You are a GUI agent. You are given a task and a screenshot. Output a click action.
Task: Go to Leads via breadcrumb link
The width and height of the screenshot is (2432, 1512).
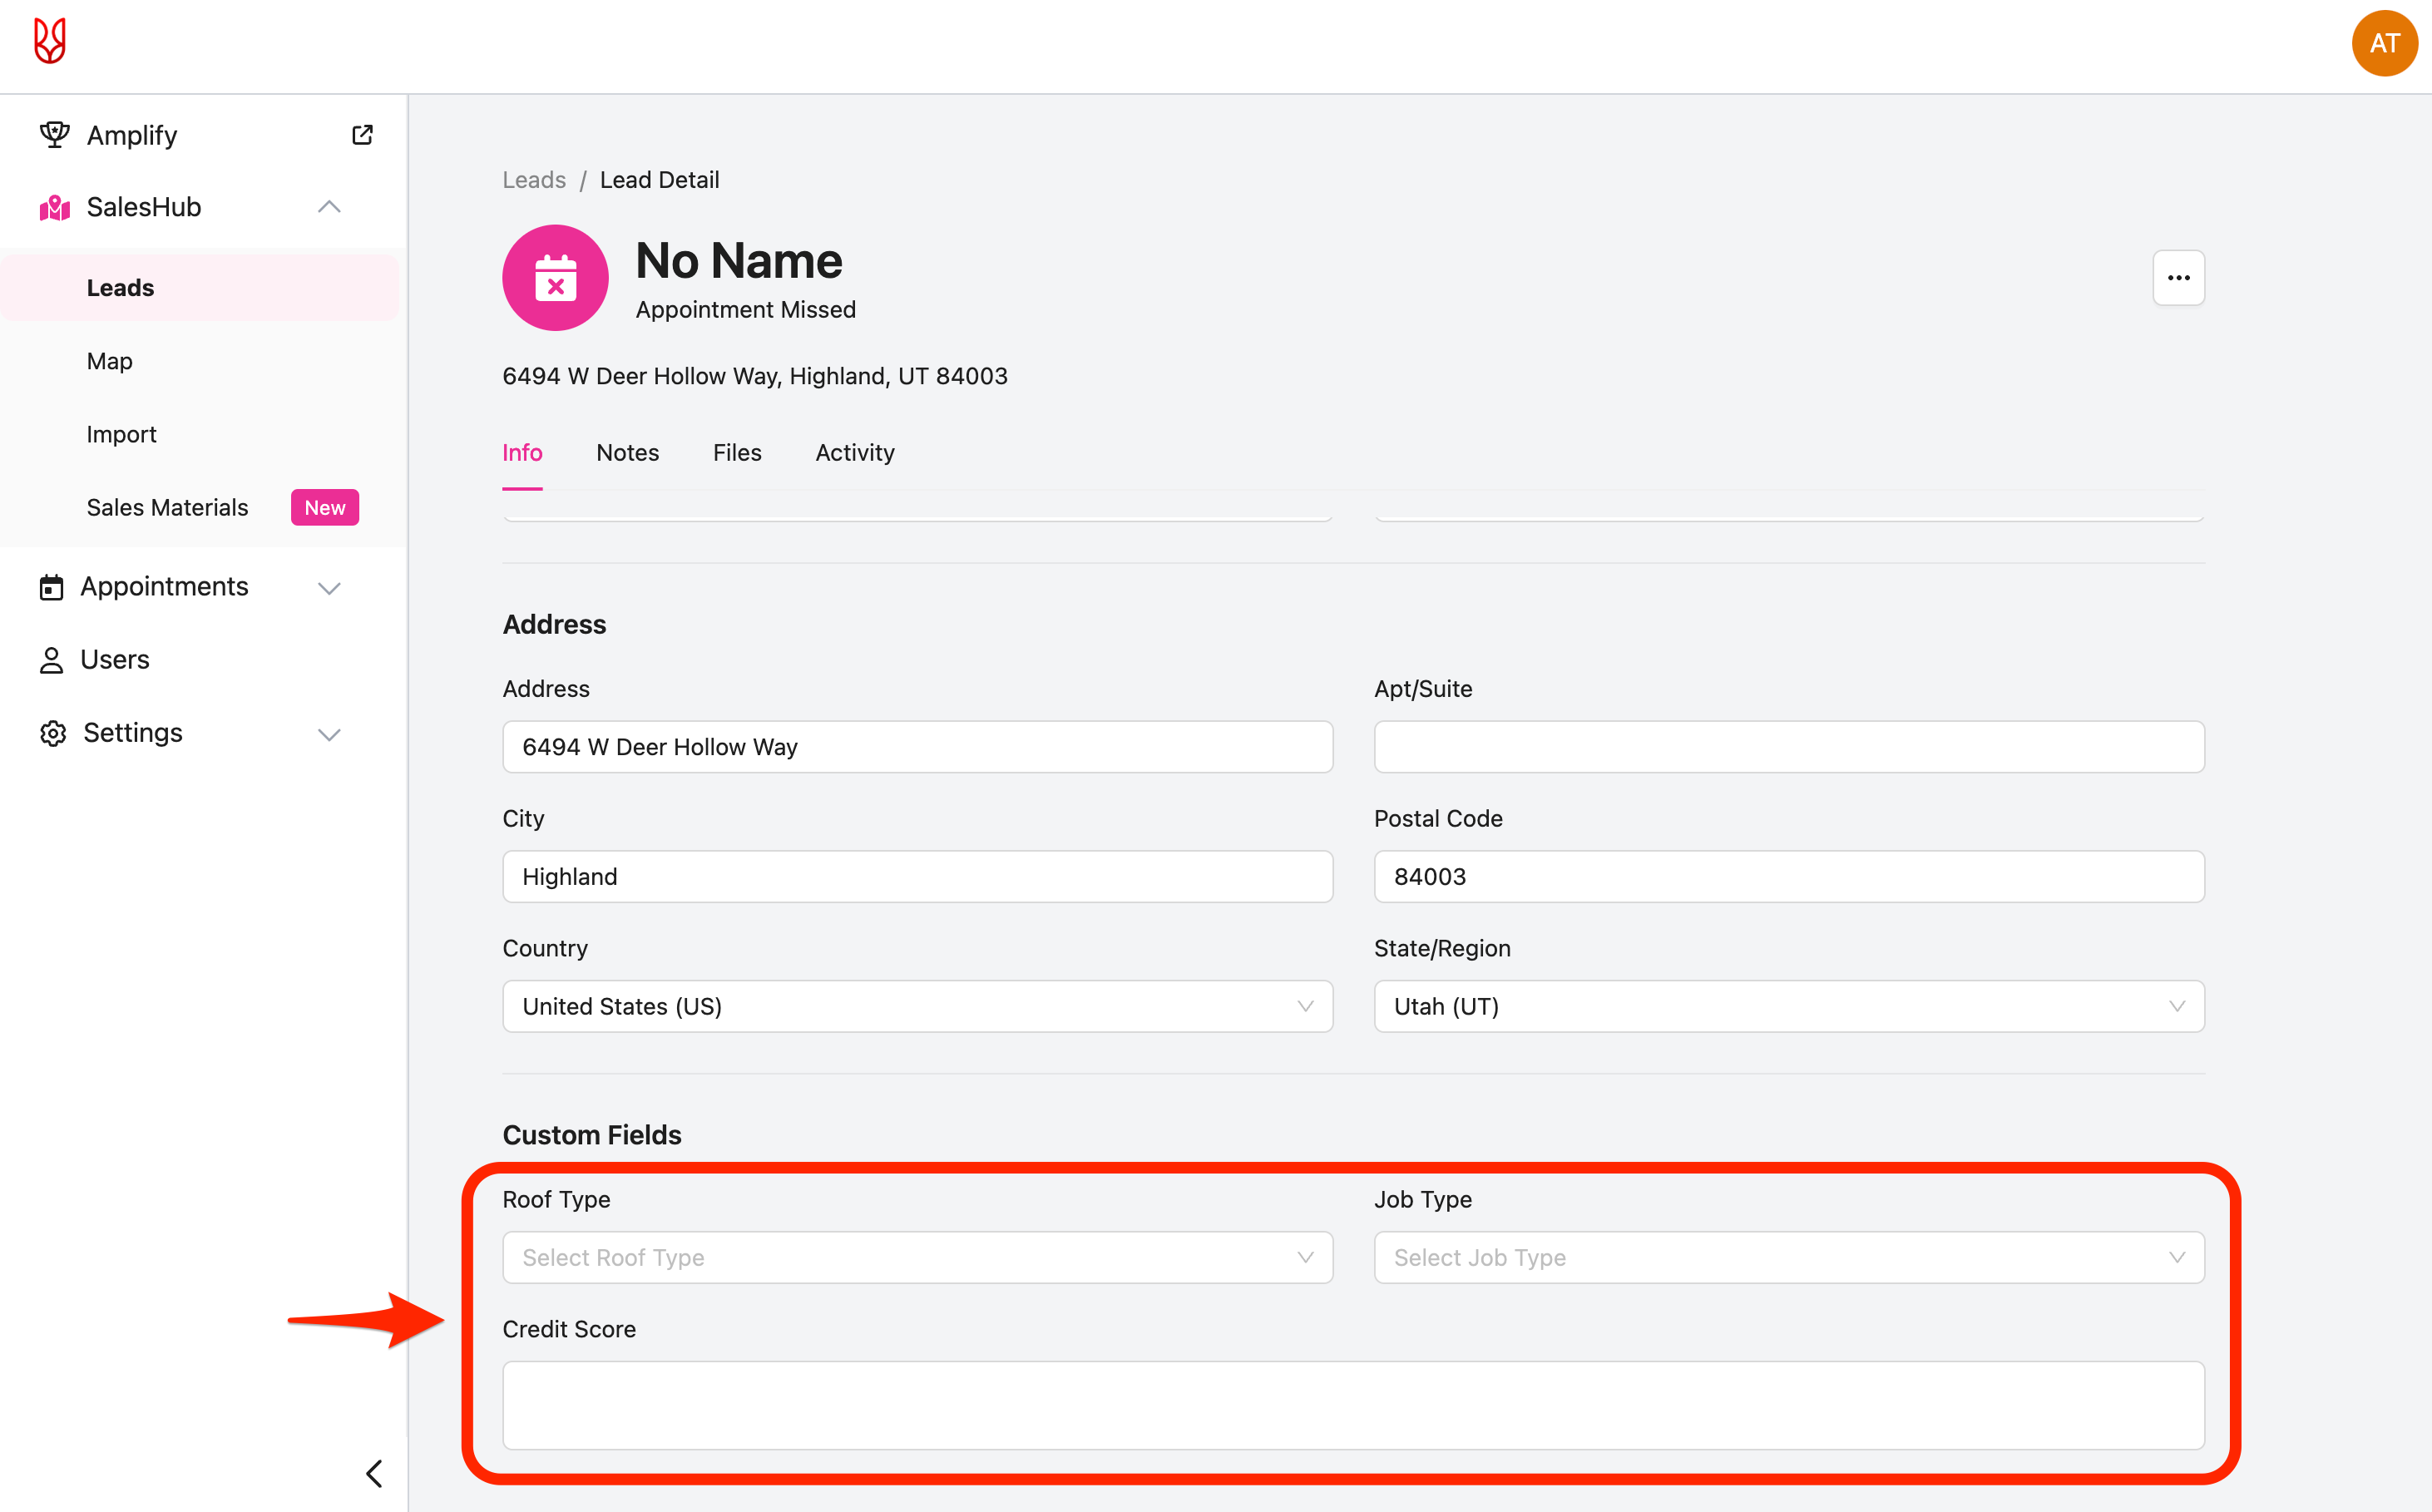(x=534, y=180)
